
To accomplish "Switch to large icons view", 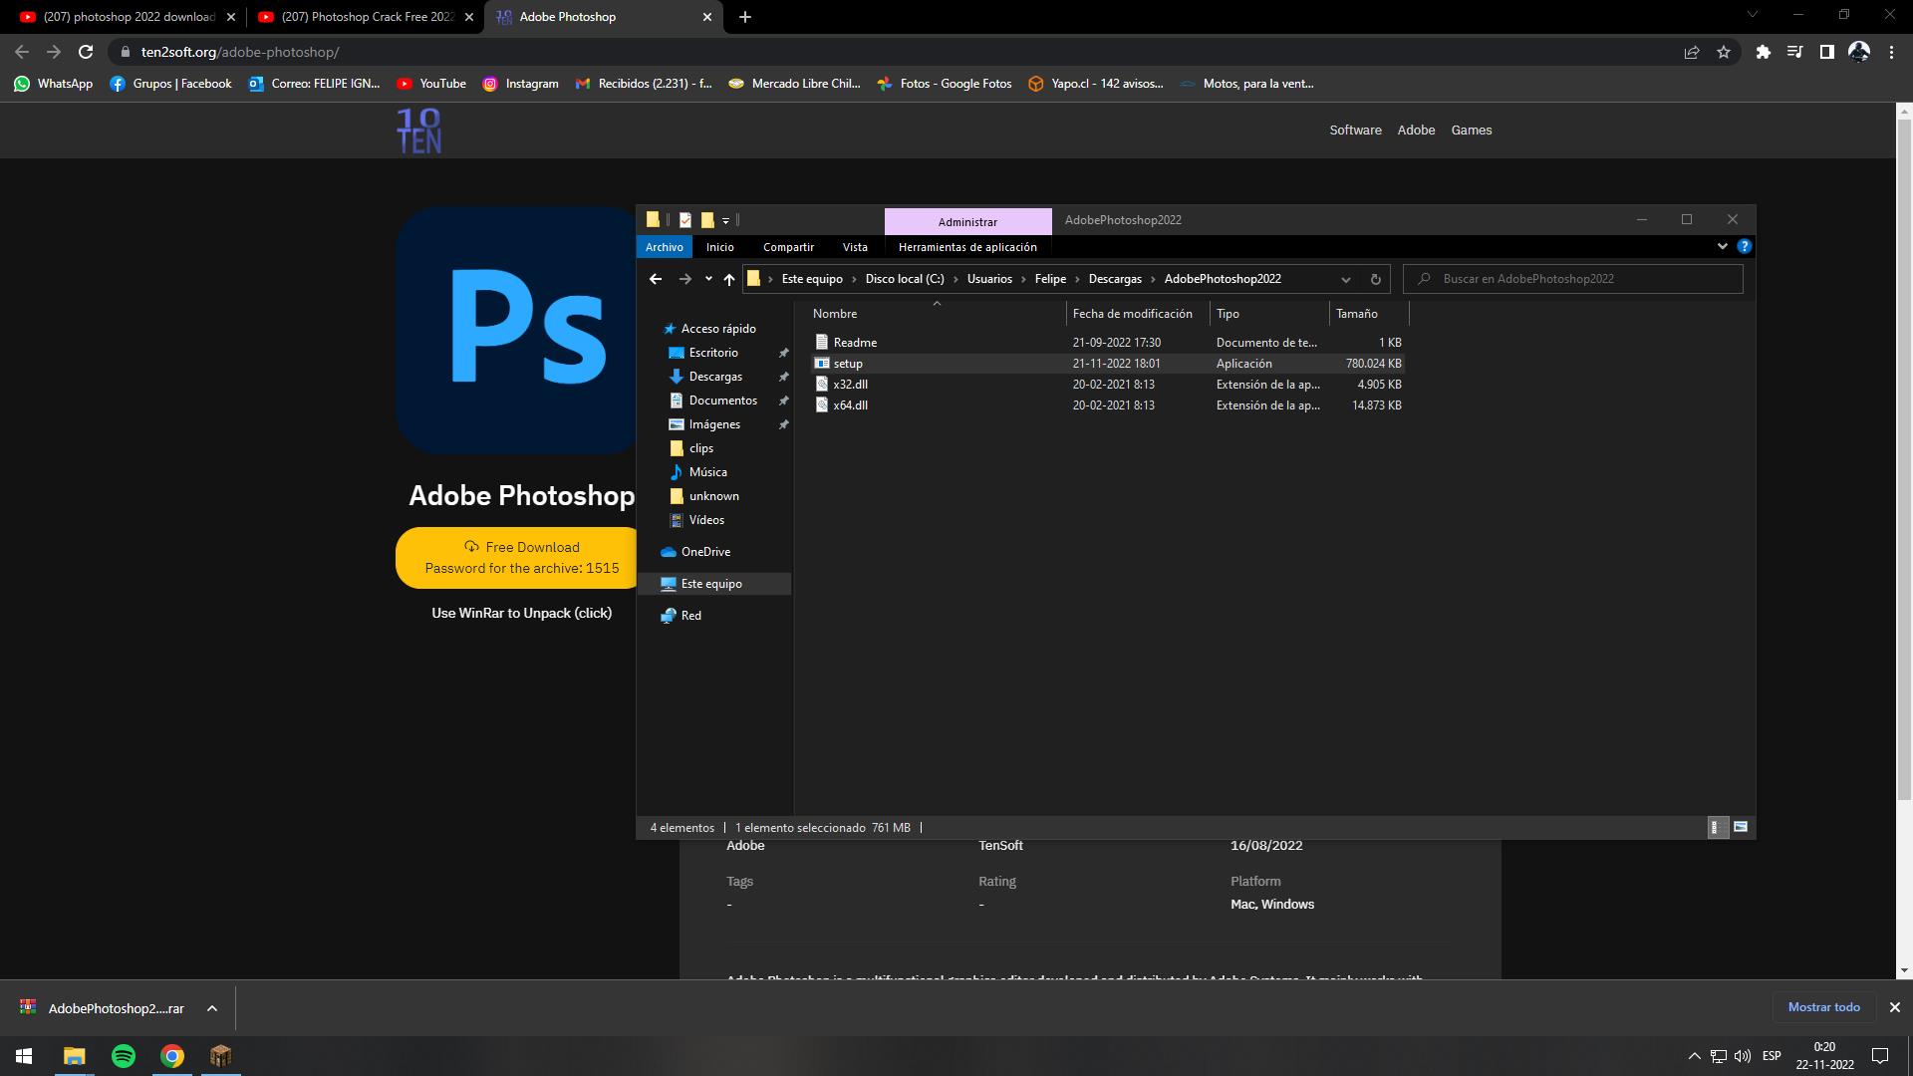I will (x=1741, y=827).
